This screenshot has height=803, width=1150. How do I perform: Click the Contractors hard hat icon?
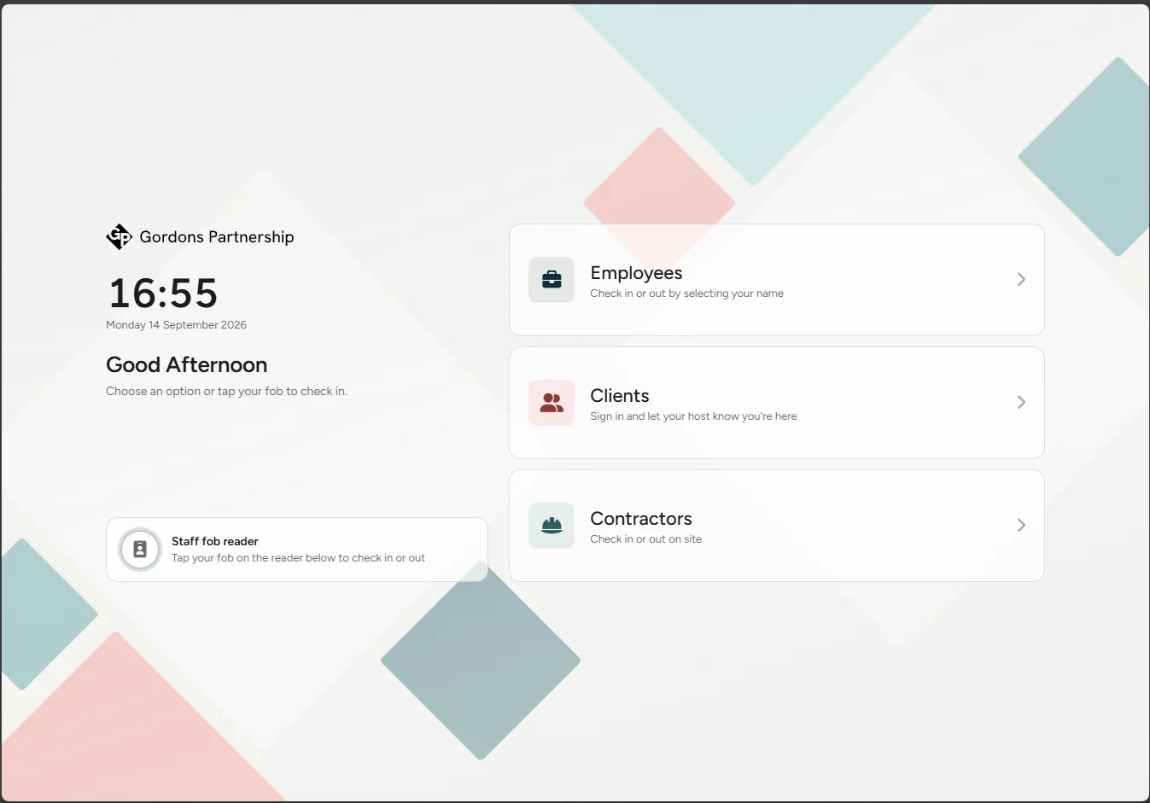[x=552, y=526]
